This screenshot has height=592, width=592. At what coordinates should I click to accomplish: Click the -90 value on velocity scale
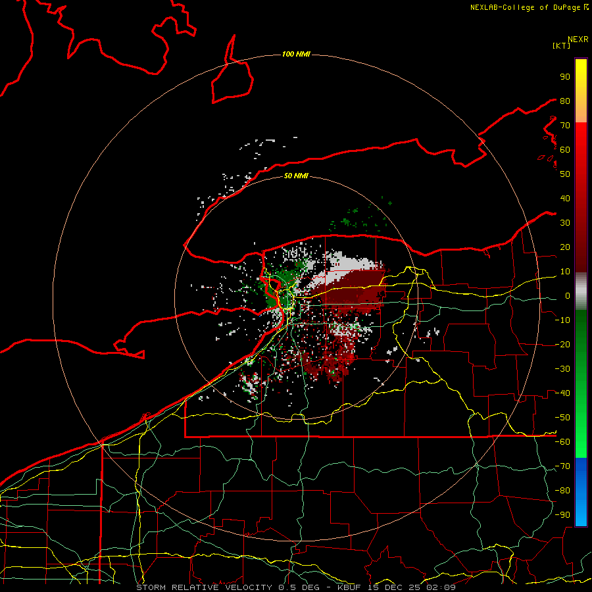coord(562,515)
